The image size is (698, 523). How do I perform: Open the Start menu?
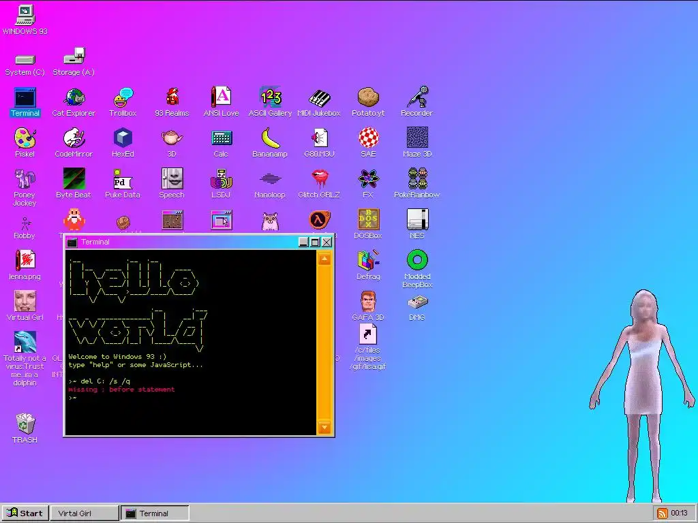pos(25,513)
